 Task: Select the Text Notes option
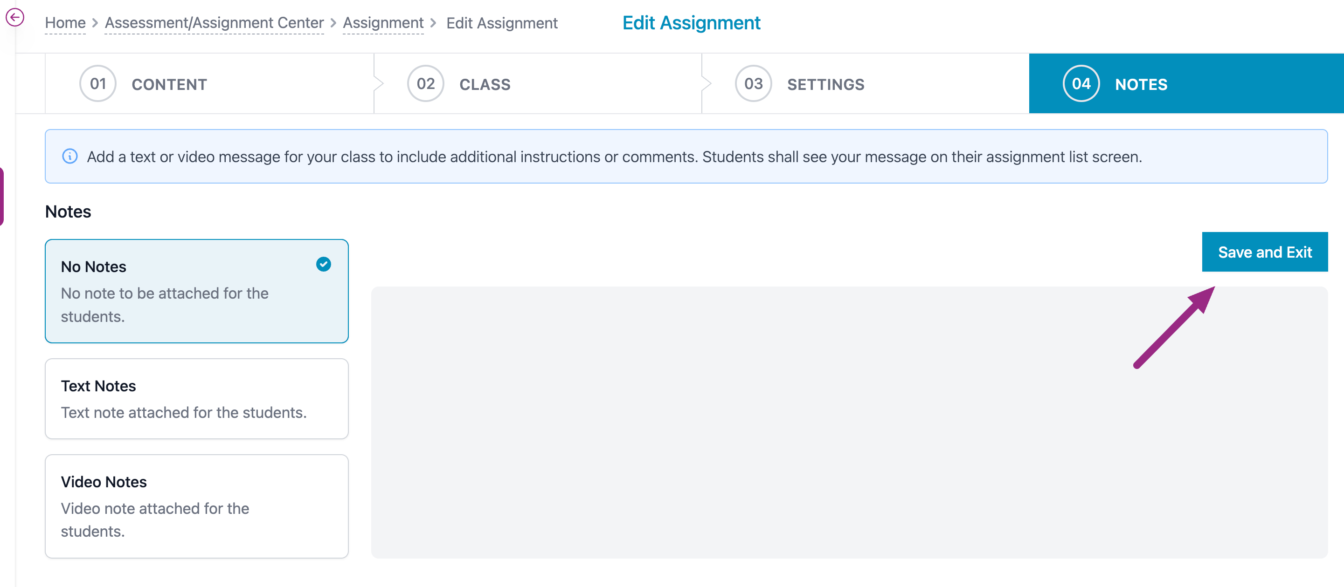tap(196, 398)
